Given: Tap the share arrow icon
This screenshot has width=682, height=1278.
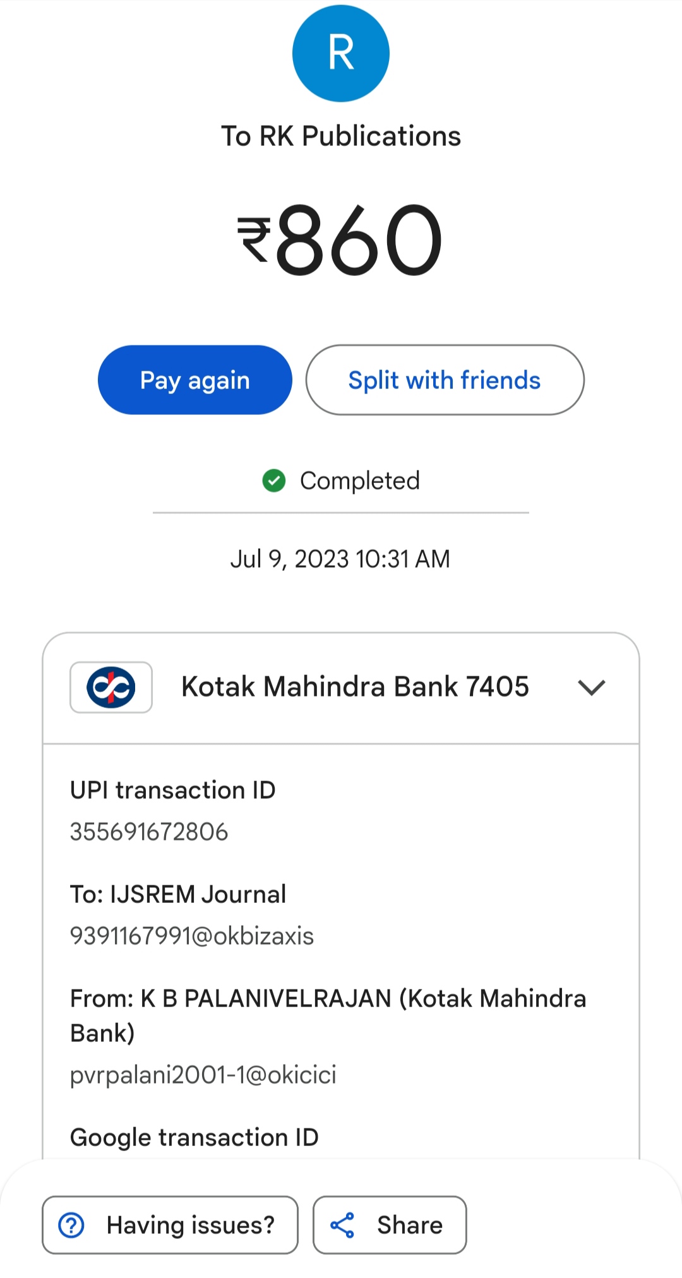Looking at the screenshot, I should [342, 1225].
